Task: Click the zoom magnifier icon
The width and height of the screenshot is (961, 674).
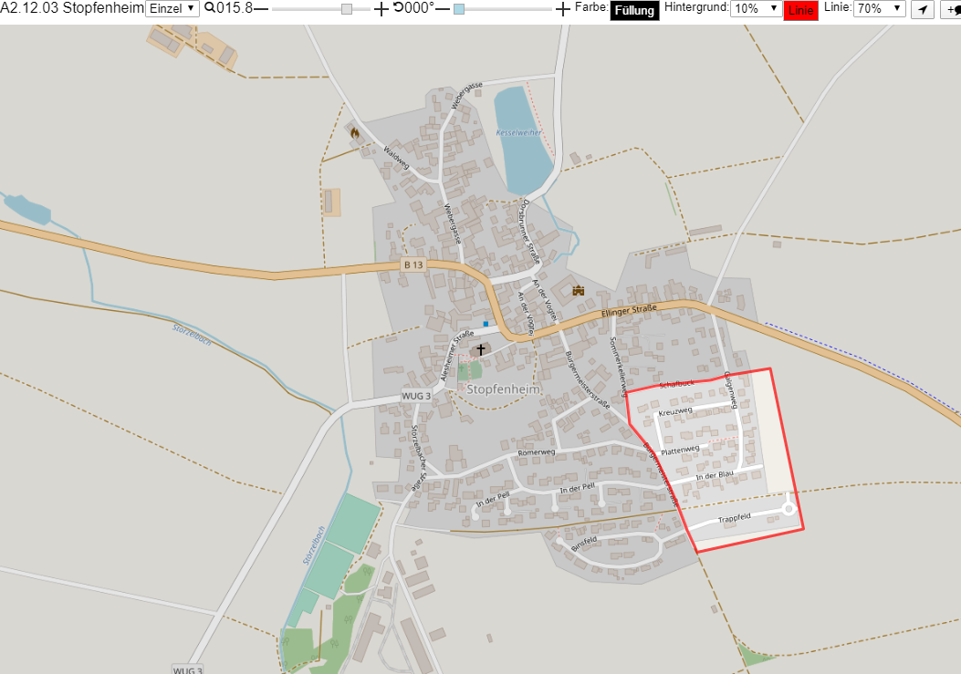Action: (x=210, y=8)
